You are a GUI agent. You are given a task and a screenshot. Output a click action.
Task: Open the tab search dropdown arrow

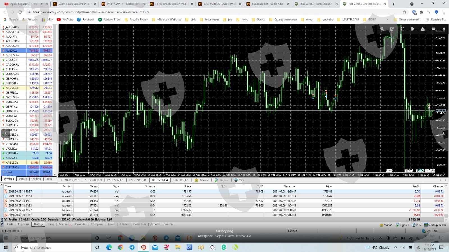(x=412, y=4)
